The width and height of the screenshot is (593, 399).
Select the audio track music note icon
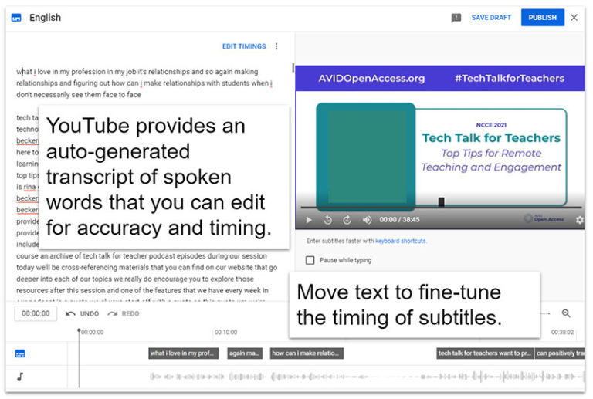click(x=20, y=377)
